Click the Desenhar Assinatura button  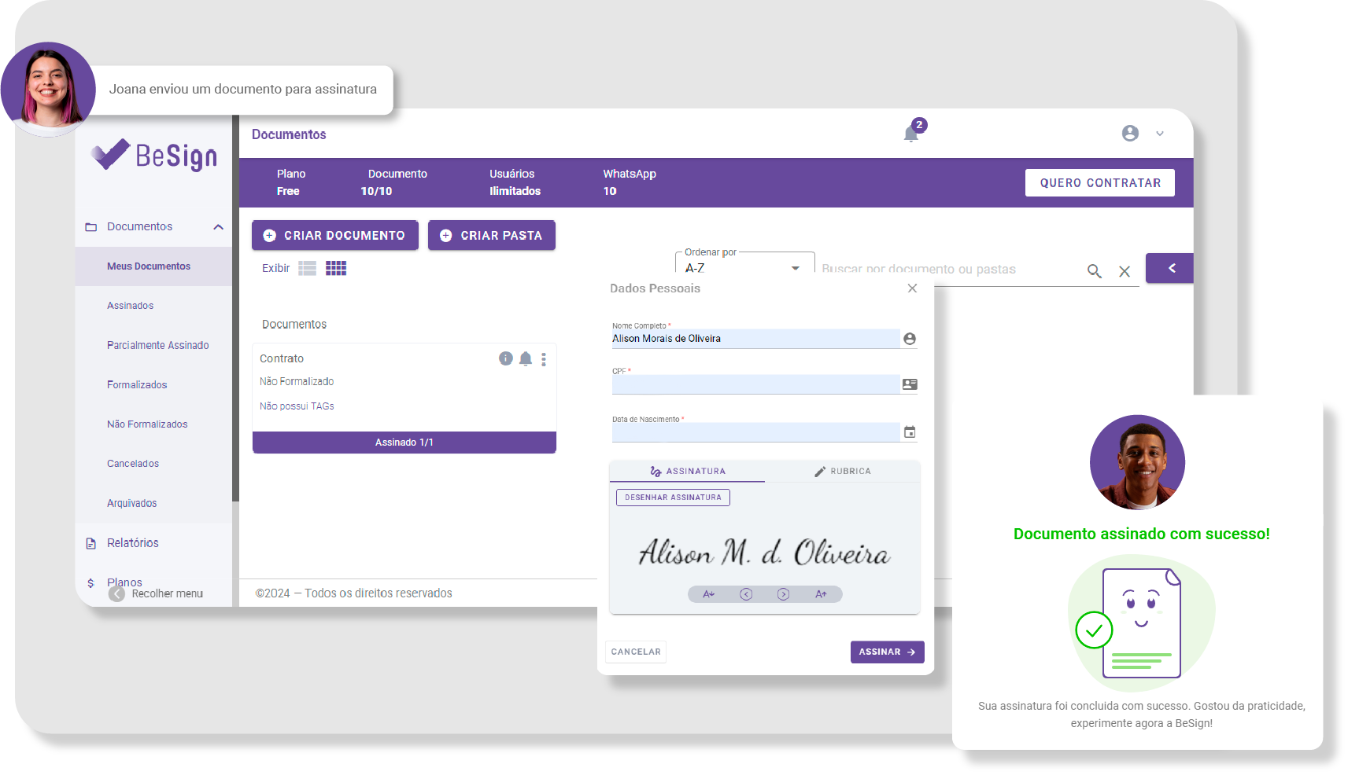pos(672,497)
